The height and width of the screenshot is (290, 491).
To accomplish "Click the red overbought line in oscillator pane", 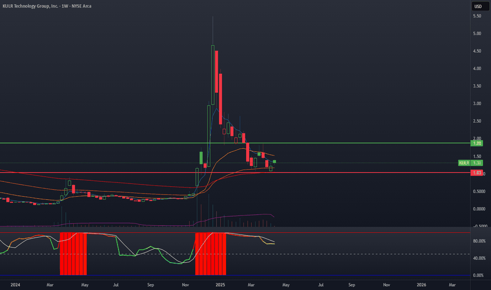I will [x=235, y=233].
